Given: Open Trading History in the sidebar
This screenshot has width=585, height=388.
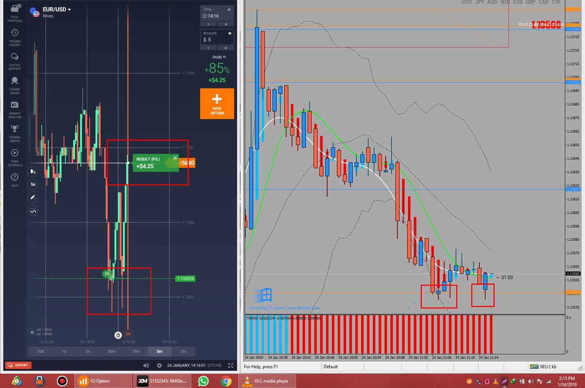Looking at the screenshot, I should pos(15,38).
